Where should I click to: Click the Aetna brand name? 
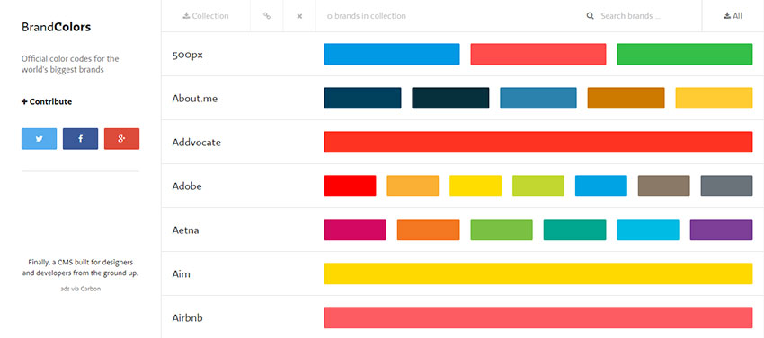(185, 230)
